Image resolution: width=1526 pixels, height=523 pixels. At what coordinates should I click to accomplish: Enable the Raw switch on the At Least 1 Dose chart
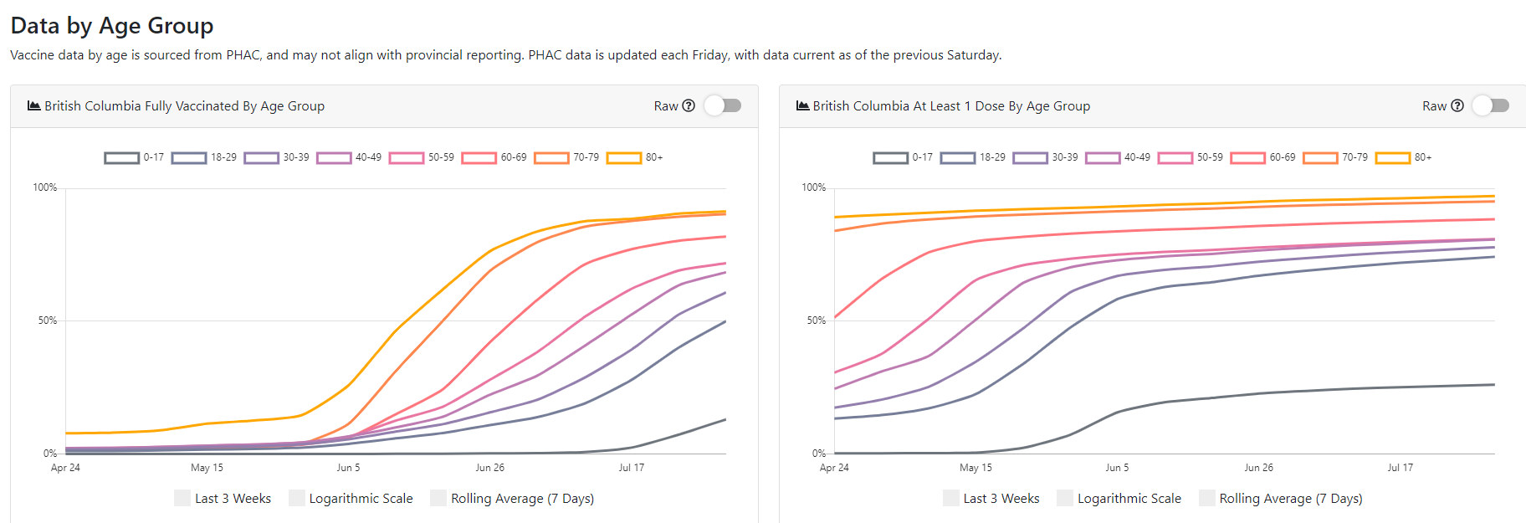tap(1491, 105)
